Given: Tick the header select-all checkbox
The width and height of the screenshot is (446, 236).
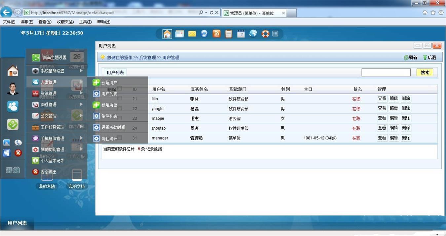Looking at the screenshot, I should (x=120, y=88).
